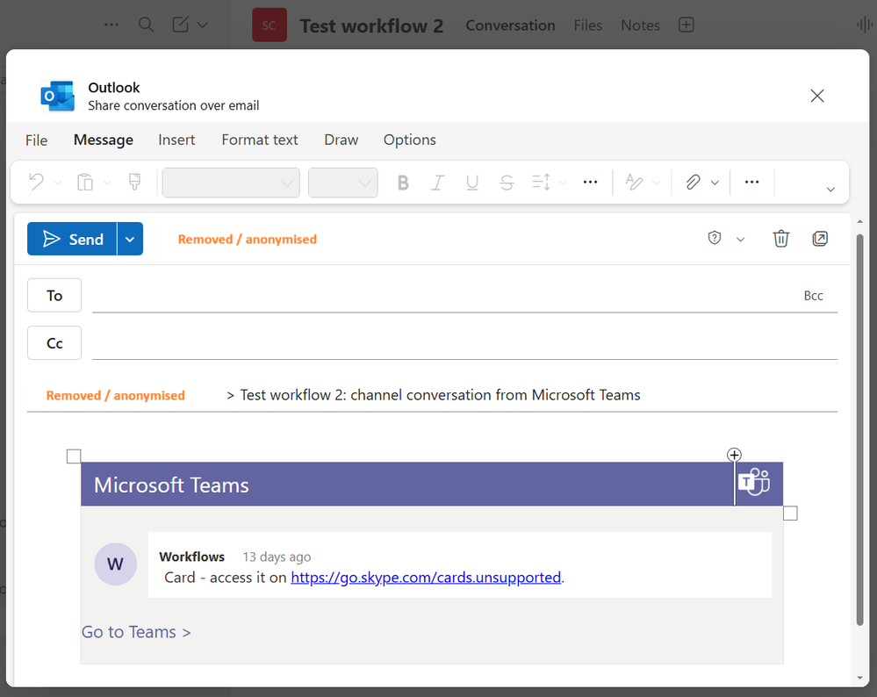This screenshot has width=877, height=697.
Task: Click the Workflows sender name
Action: click(192, 557)
